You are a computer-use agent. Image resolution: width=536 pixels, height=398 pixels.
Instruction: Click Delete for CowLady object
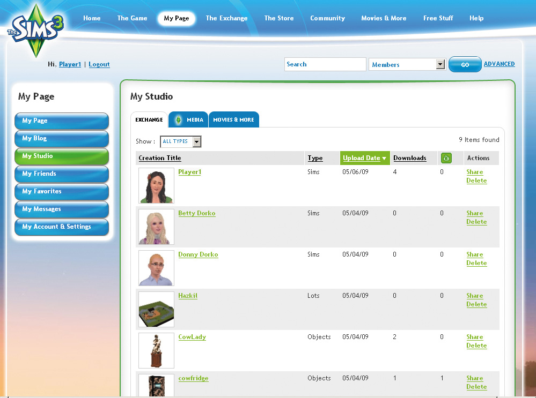click(x=476, y=346)
